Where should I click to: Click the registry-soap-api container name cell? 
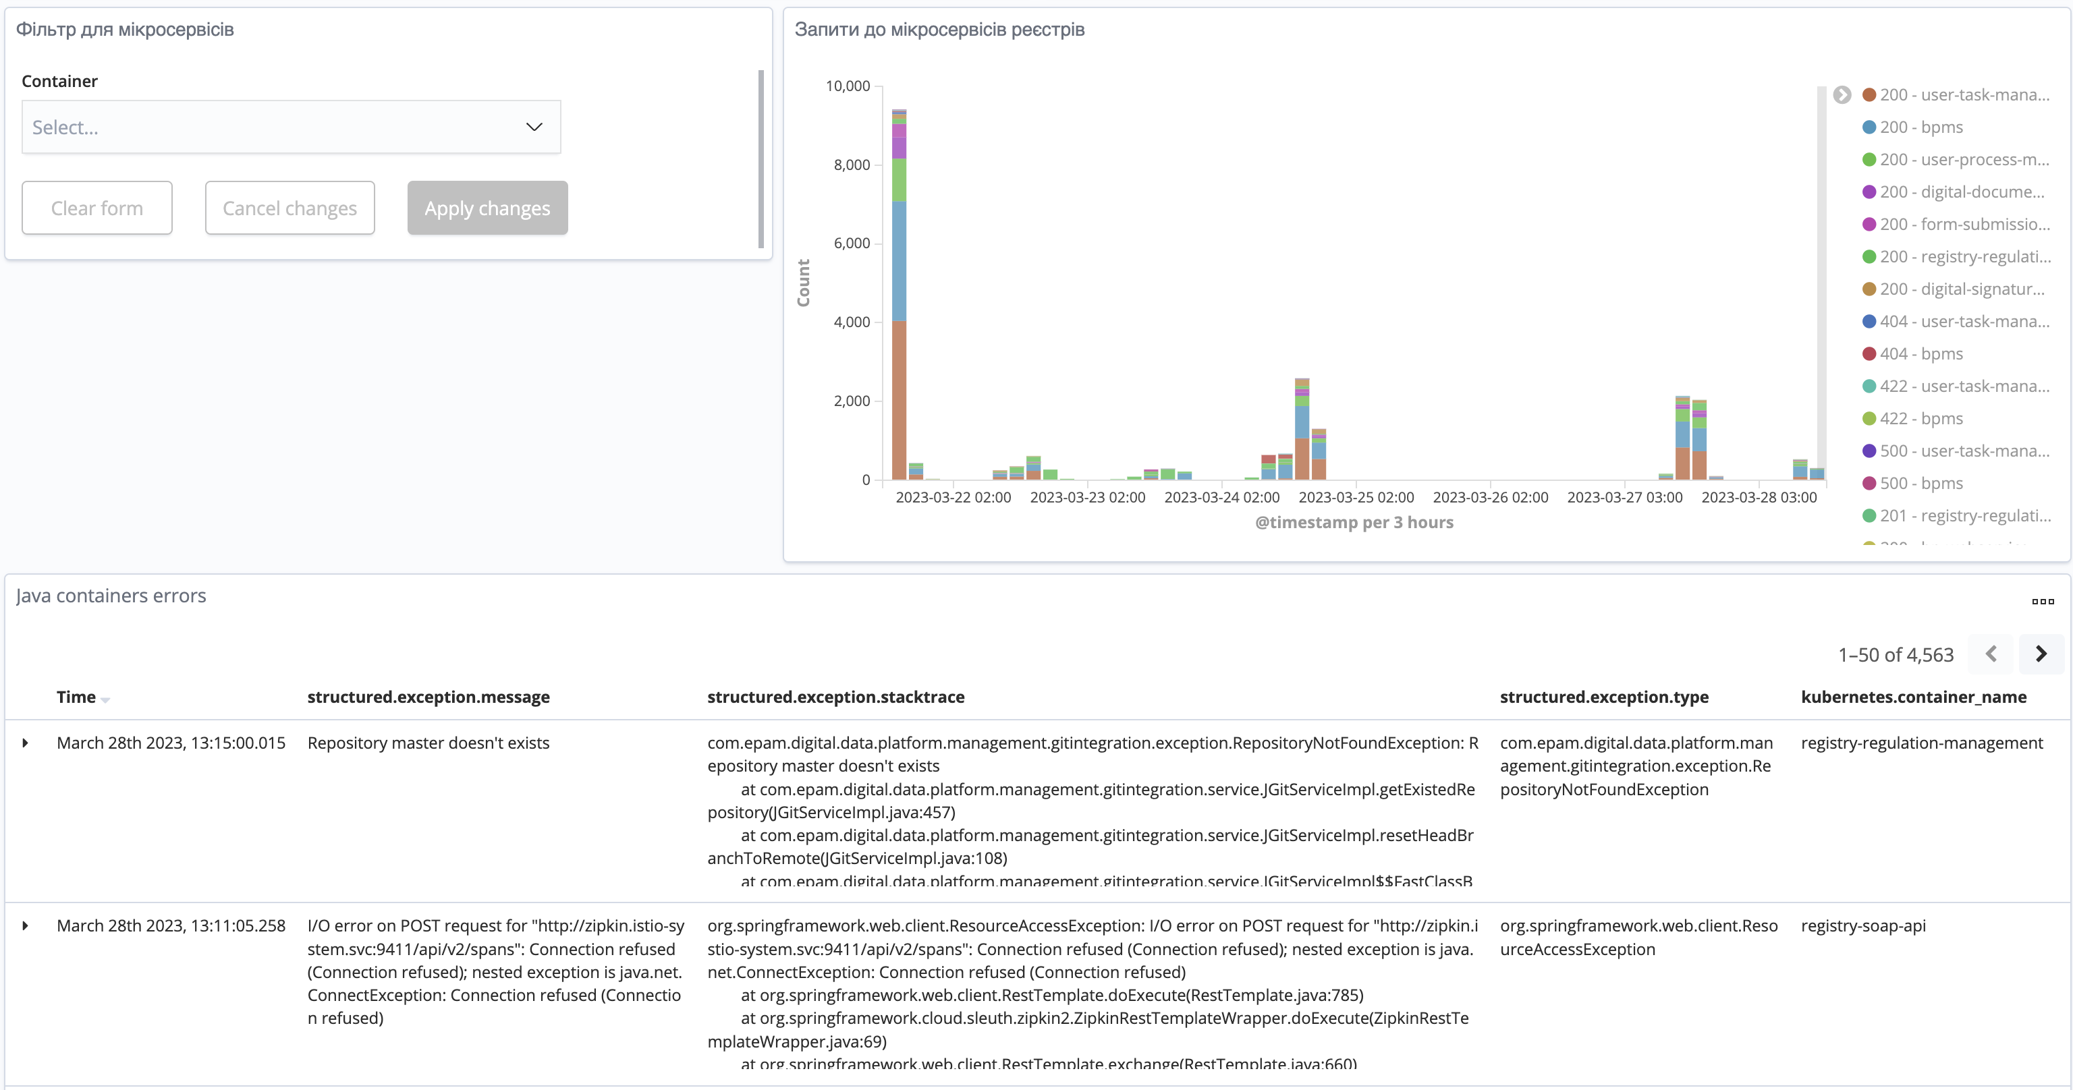(1863, 925)
